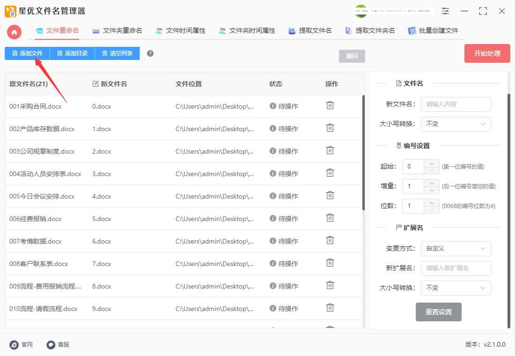Click 状态 column header
The height and width of the screenshot is (356, 515).
(x=276, y=84)
